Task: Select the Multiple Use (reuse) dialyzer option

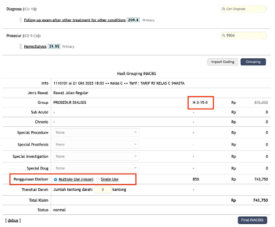Action: tap(55, 180)
